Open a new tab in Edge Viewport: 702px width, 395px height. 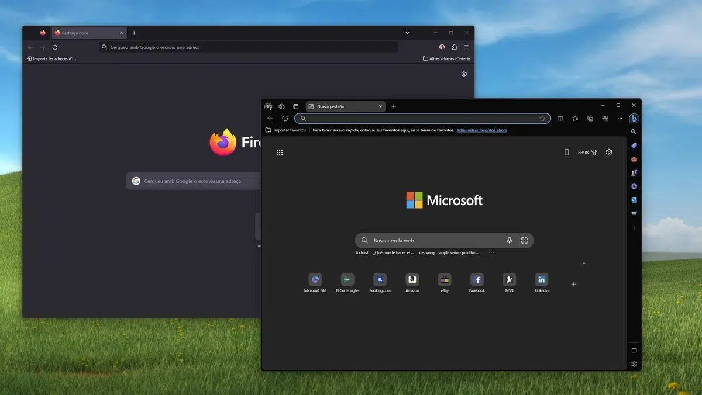coord(394,106)
